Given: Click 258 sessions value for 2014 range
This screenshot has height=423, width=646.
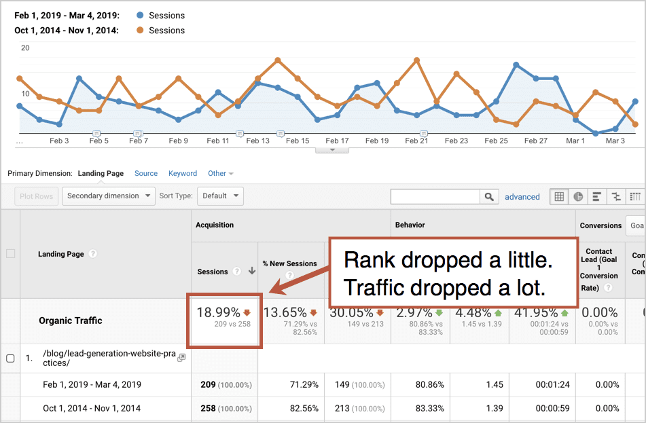Looking at the screenshot, I should point(208,408).
